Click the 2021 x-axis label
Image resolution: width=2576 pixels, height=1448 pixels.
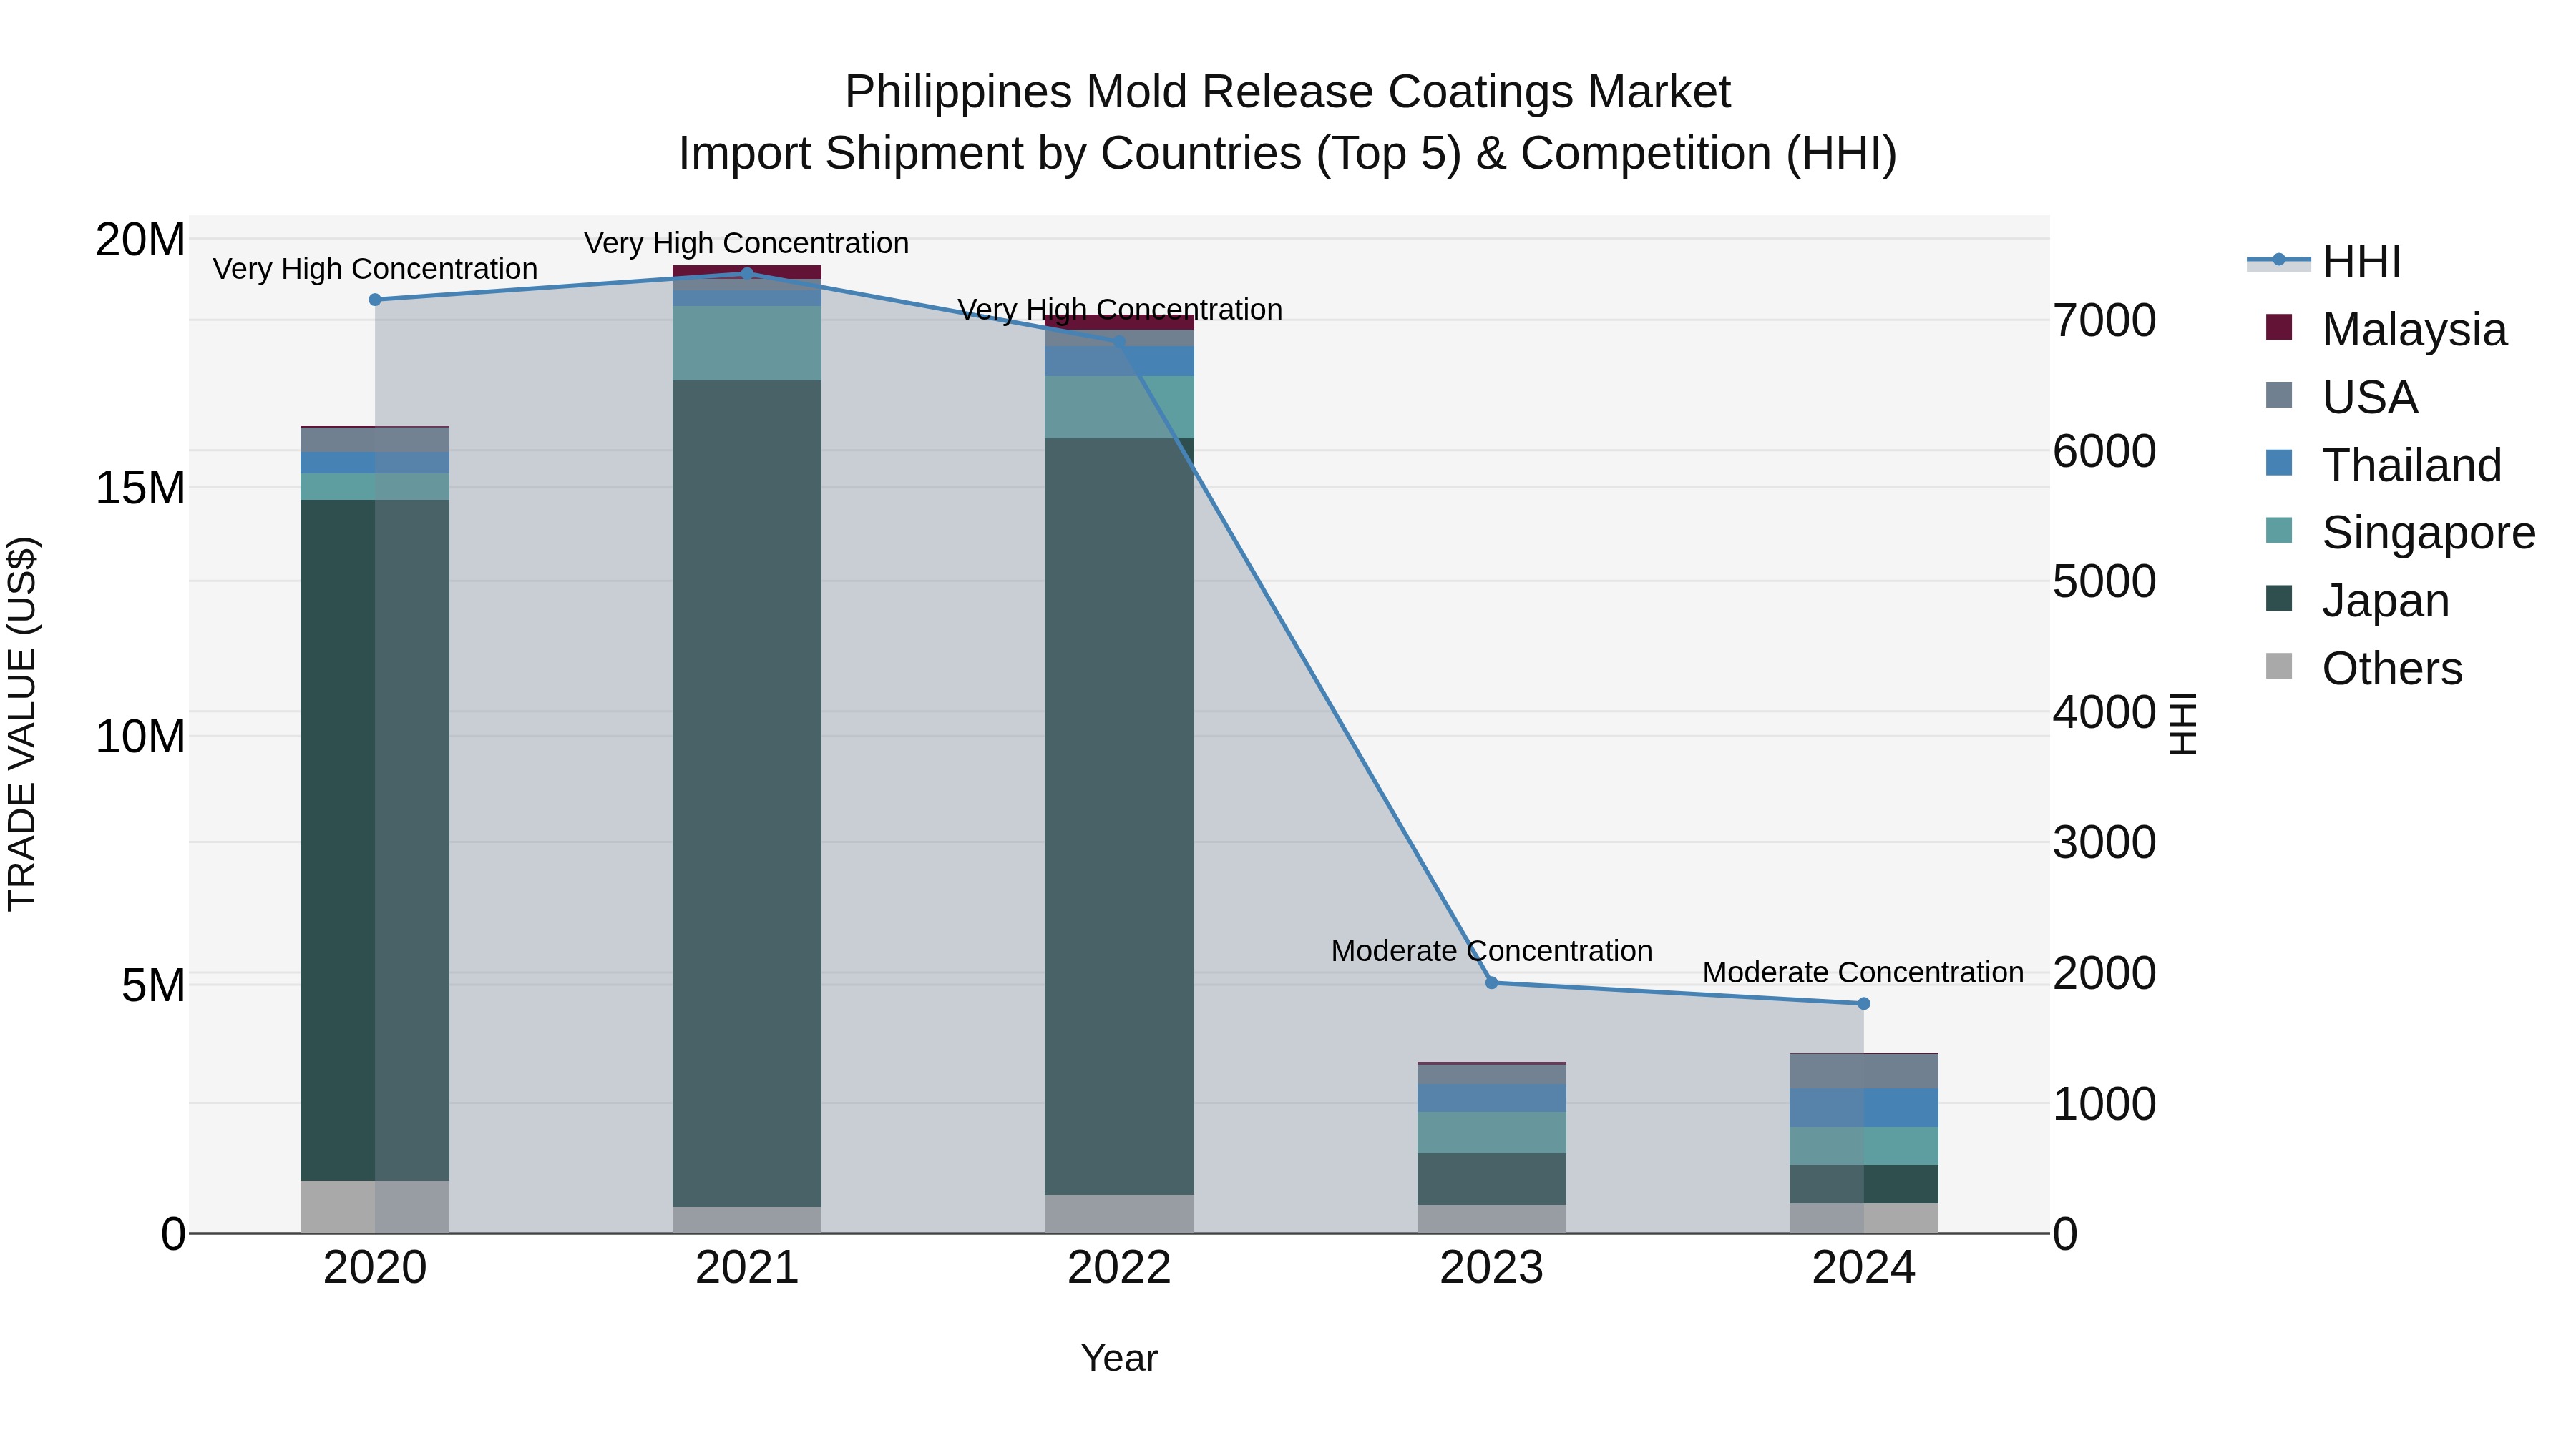click(747, 1268)
